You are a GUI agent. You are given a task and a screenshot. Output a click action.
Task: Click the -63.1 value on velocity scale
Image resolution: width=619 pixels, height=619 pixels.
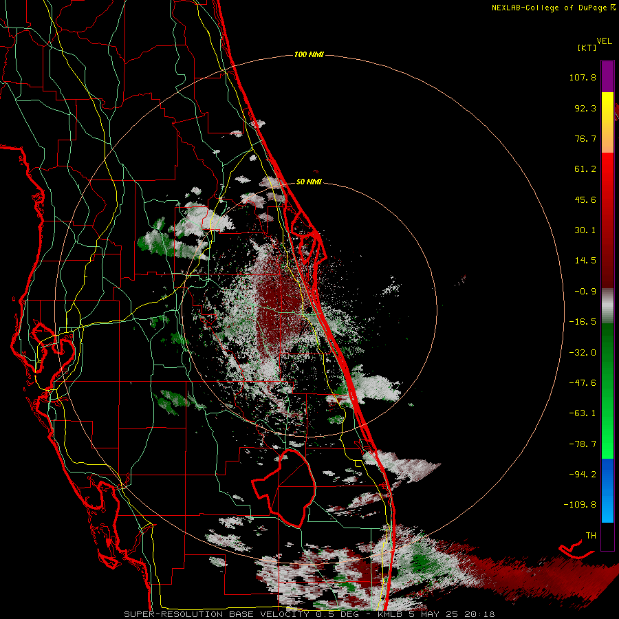coord(583,413)
